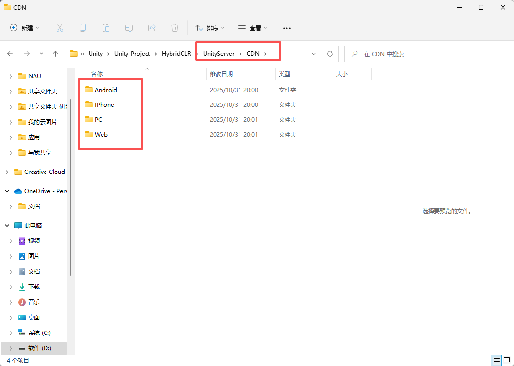Sort by 大小 column header
The height and width of the screenshot is (366, 514).
click(x=342, y=74)
